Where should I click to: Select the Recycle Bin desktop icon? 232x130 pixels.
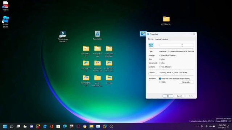coord(98,35)
